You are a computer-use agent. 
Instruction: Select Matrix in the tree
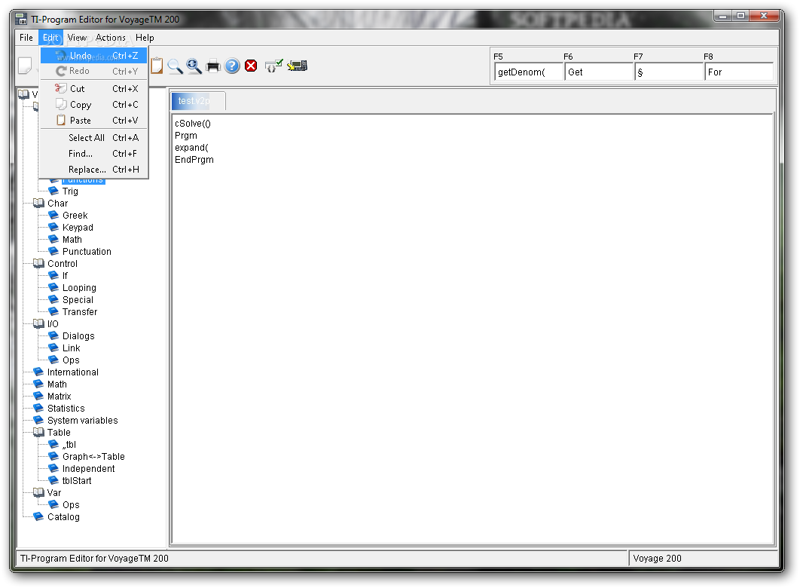(x=60, y=397)
